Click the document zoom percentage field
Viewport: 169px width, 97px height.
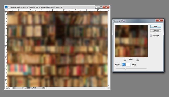(8, 88)
